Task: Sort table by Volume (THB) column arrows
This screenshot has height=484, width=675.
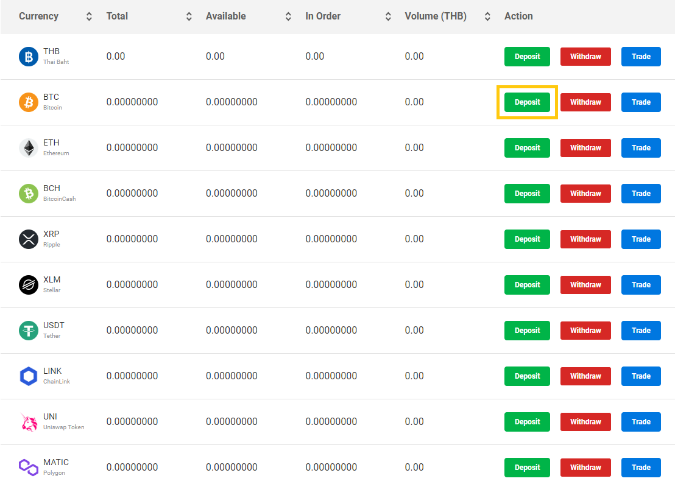Action: 488,16
